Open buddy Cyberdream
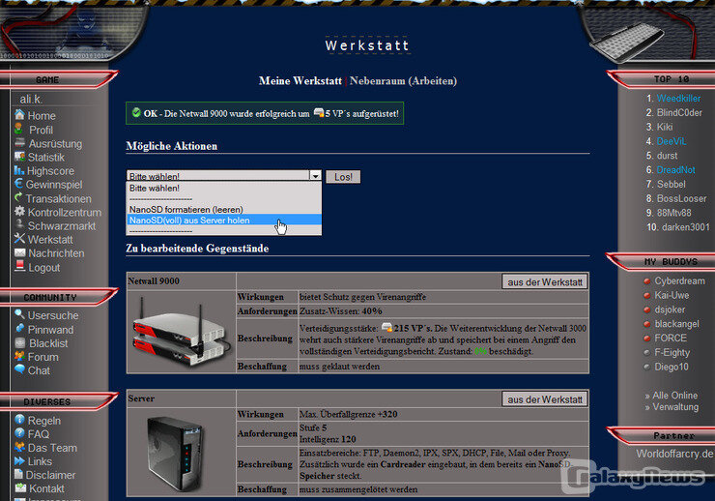Screen dimensions: 715x501 (x=679, y=280)
